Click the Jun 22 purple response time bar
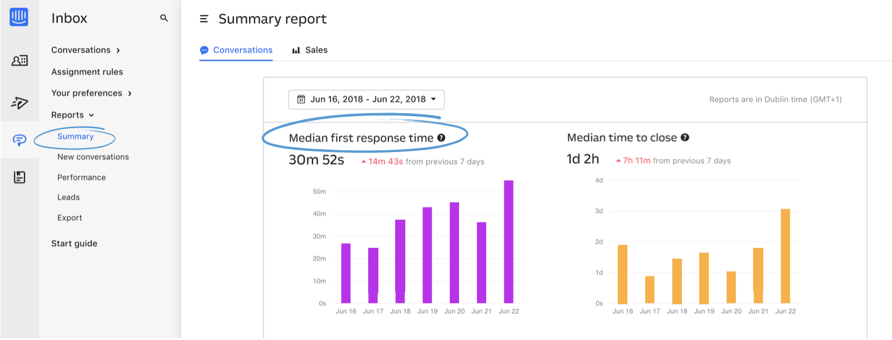This screenshot has height=340, width=892. [x=509, y=242]
